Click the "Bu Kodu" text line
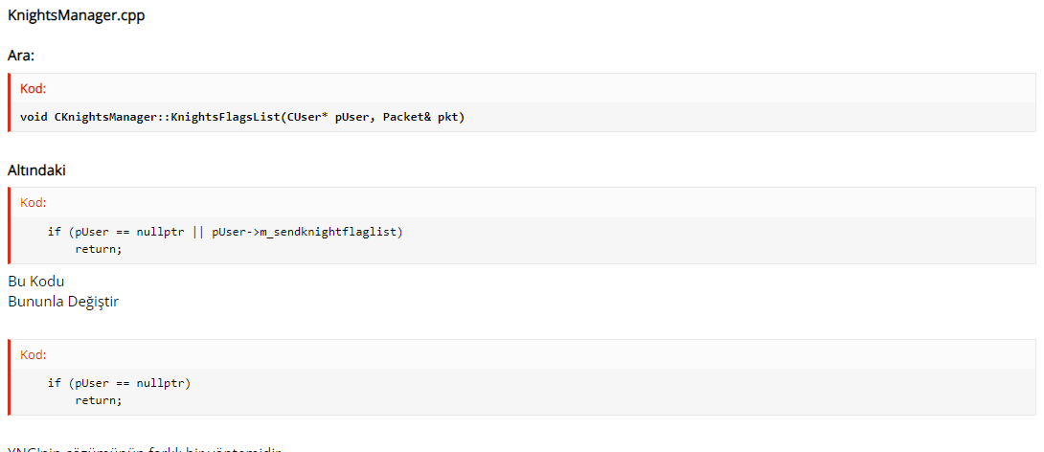The image size is (1044, 452). pyautogui.click(x=36, y=281)
